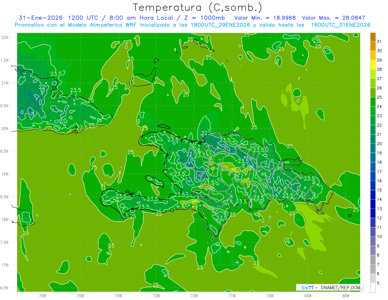Click the '18N' latitude axis label

pyautogui.click(x=5, y=220)
